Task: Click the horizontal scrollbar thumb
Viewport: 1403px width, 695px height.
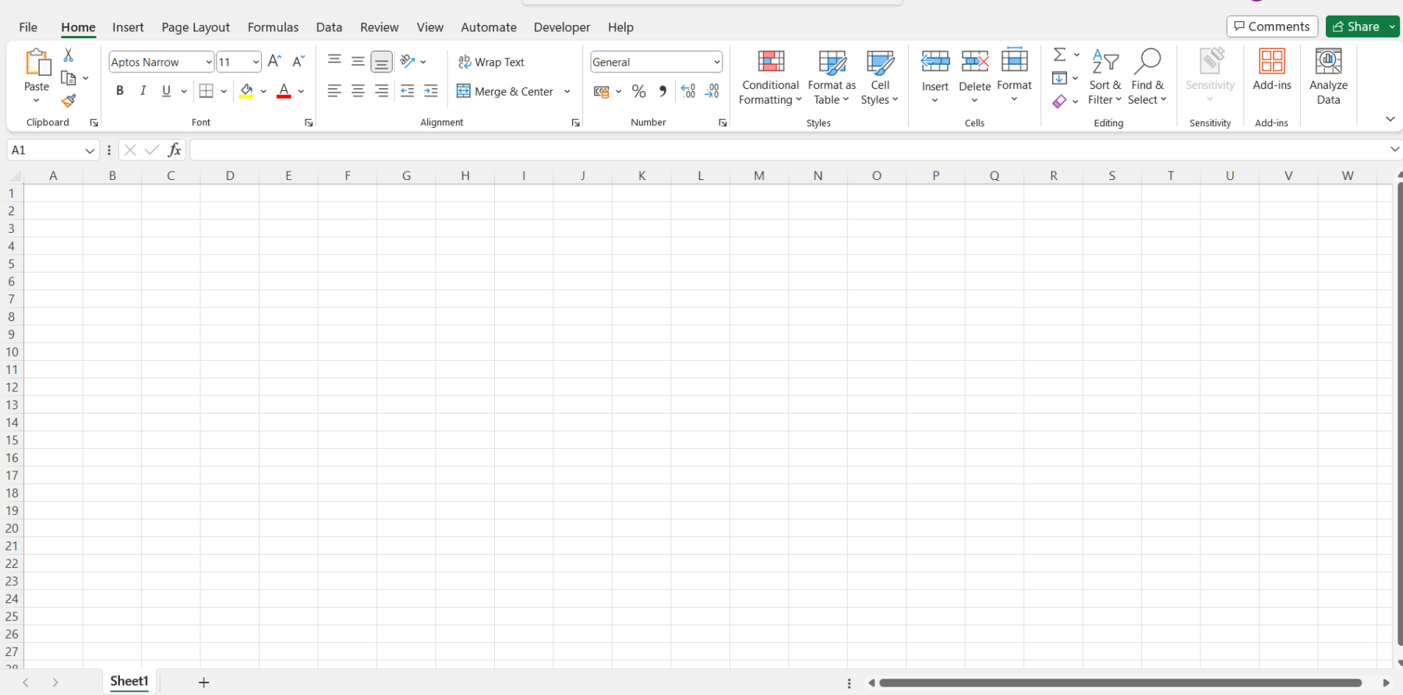Action: point(1120,683)
